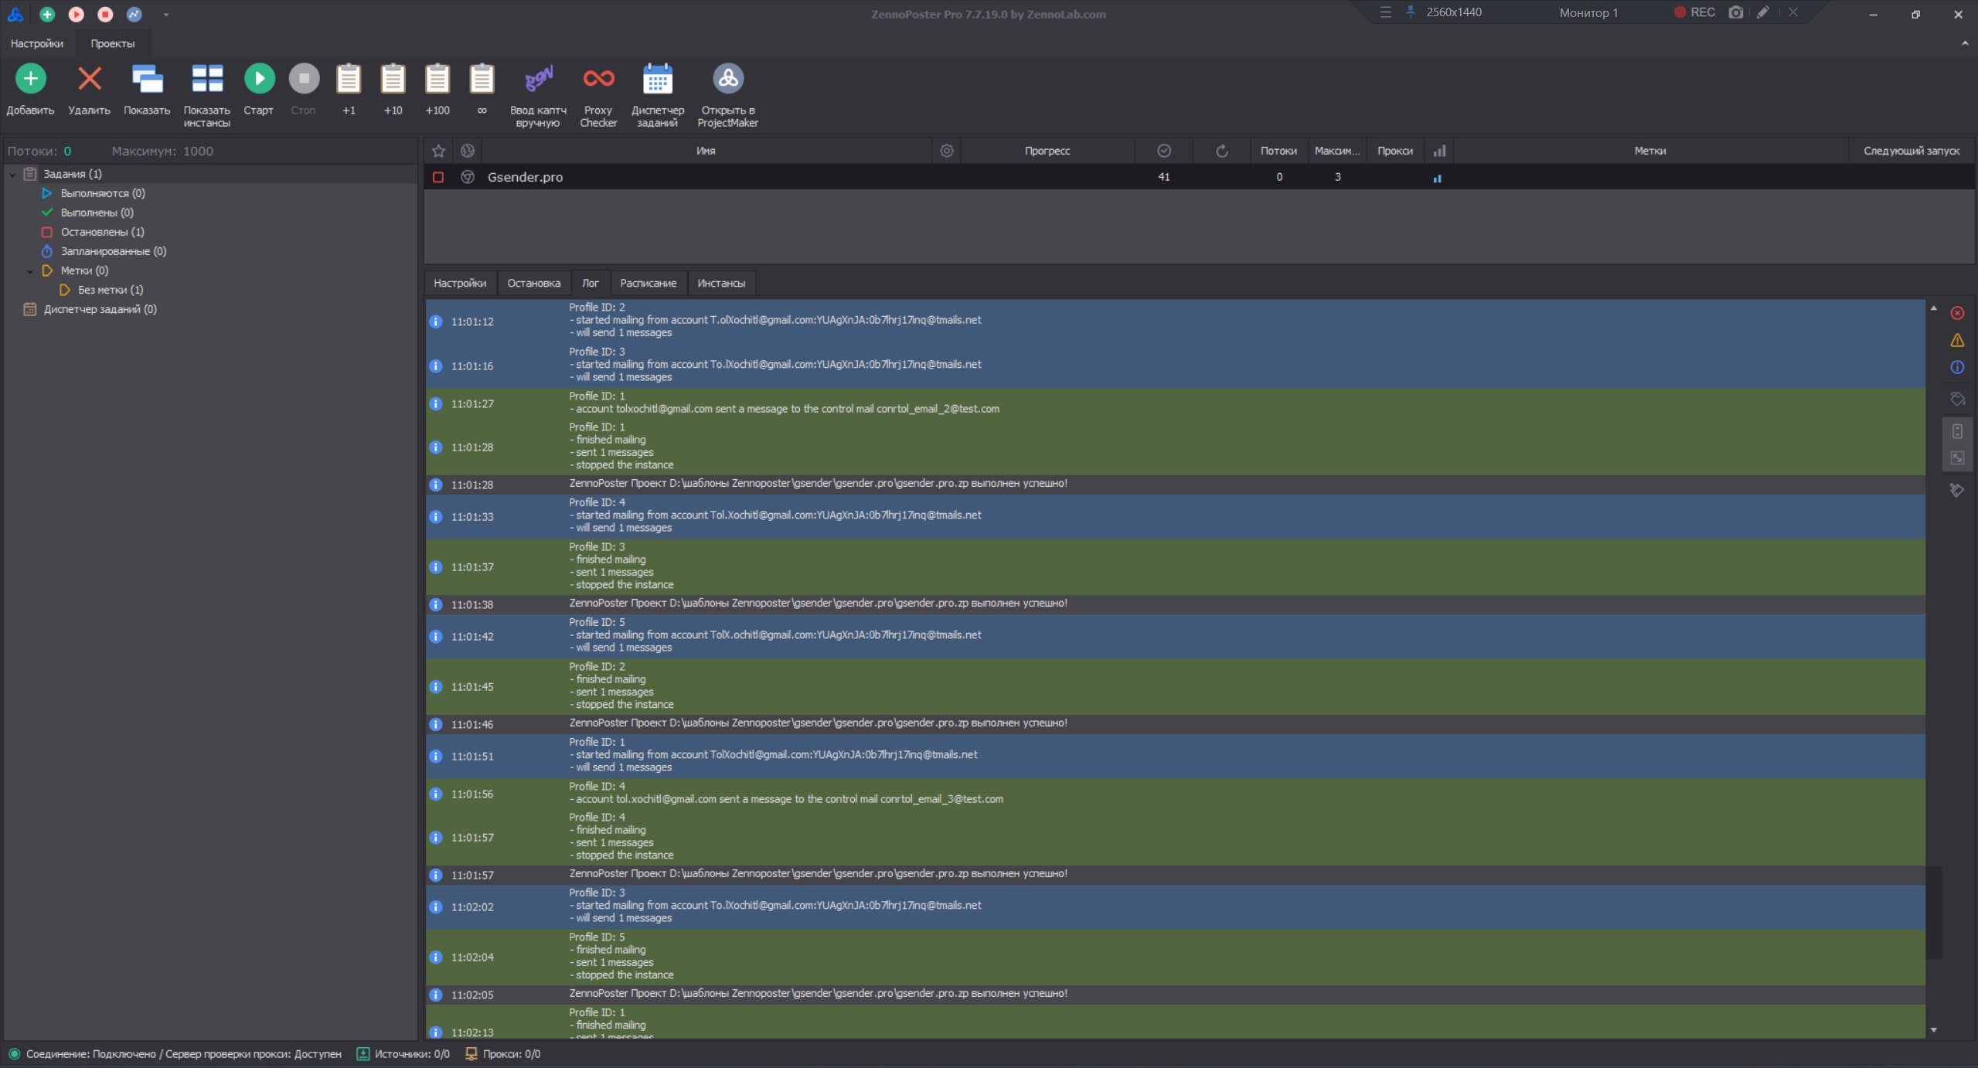
Task: Click quick-access green add icon in title bar
Action: (x=47, y=14)
